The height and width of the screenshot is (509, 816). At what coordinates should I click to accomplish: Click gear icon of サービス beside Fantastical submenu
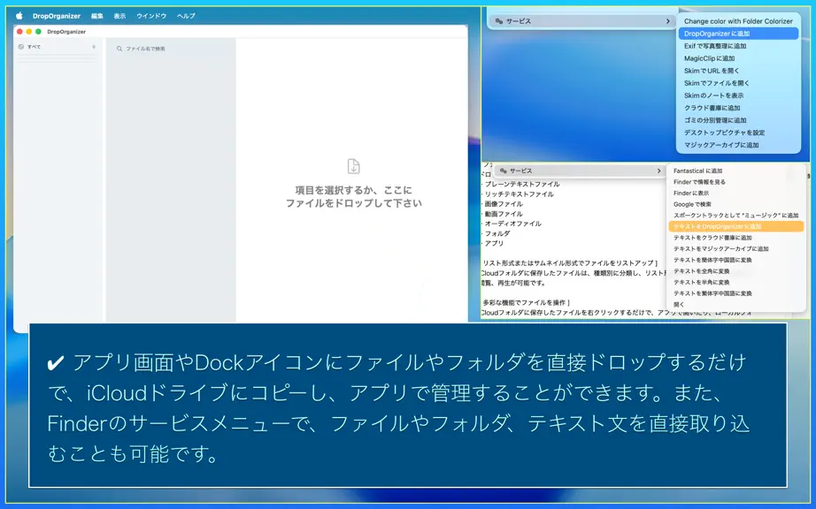[x=503, y=171]
